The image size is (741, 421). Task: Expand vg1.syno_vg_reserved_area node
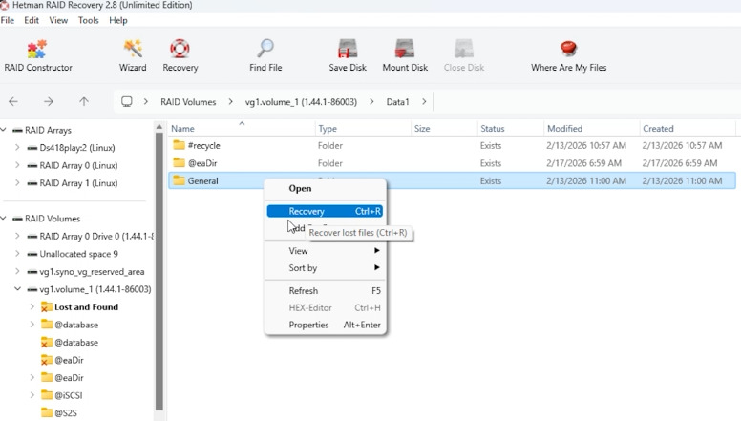[17, 271]
